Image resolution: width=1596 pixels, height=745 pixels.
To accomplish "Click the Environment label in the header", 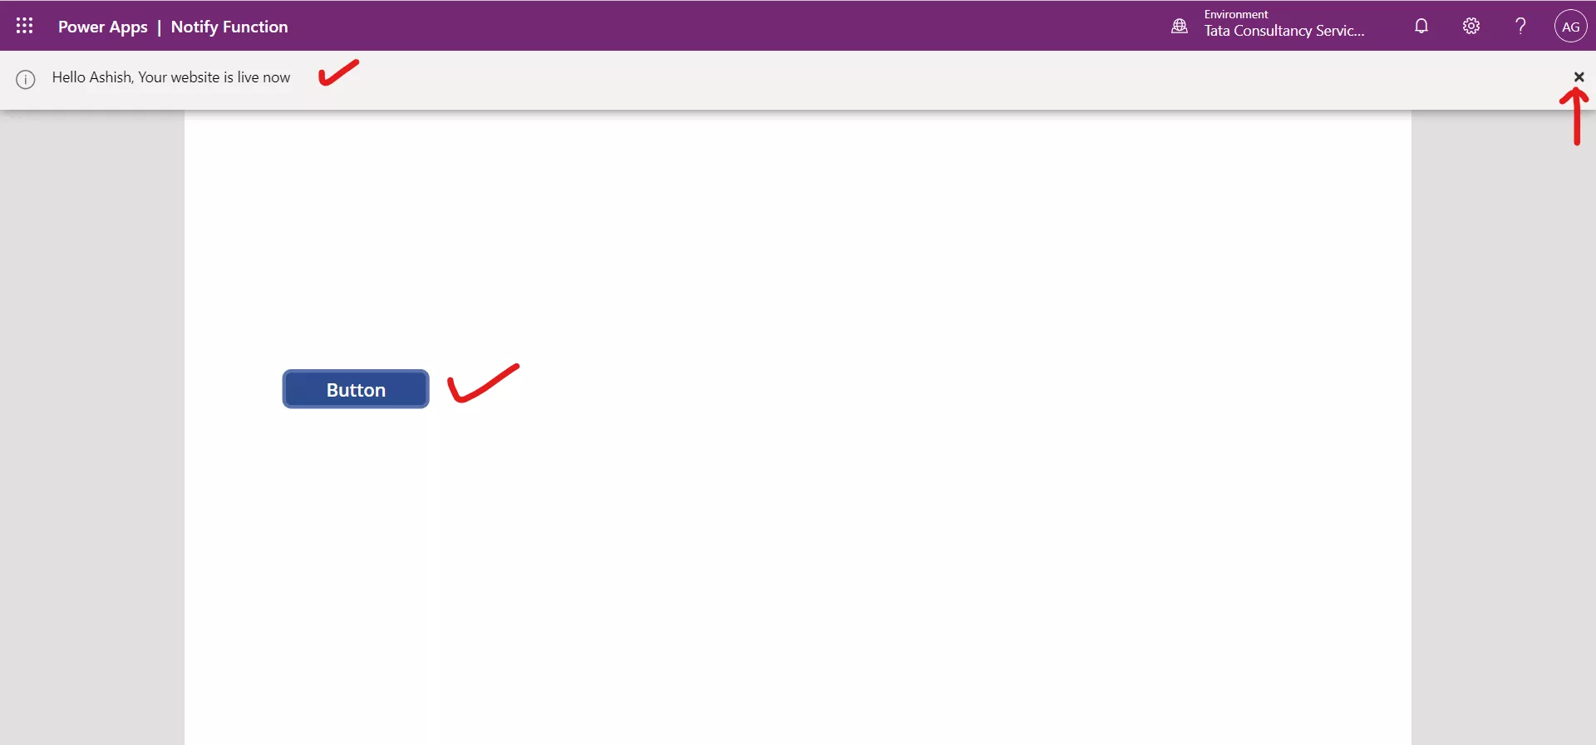I will [1236, 14].
